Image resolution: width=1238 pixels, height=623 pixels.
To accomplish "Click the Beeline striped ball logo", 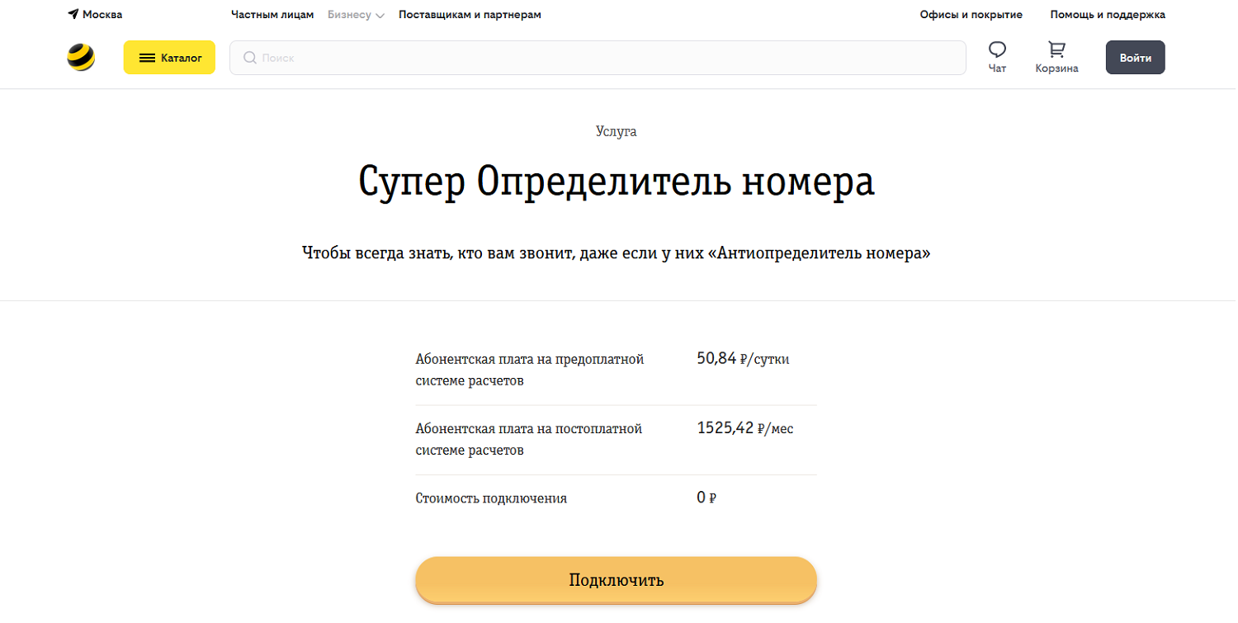I will pyautogui.click(x=81, y=58).
